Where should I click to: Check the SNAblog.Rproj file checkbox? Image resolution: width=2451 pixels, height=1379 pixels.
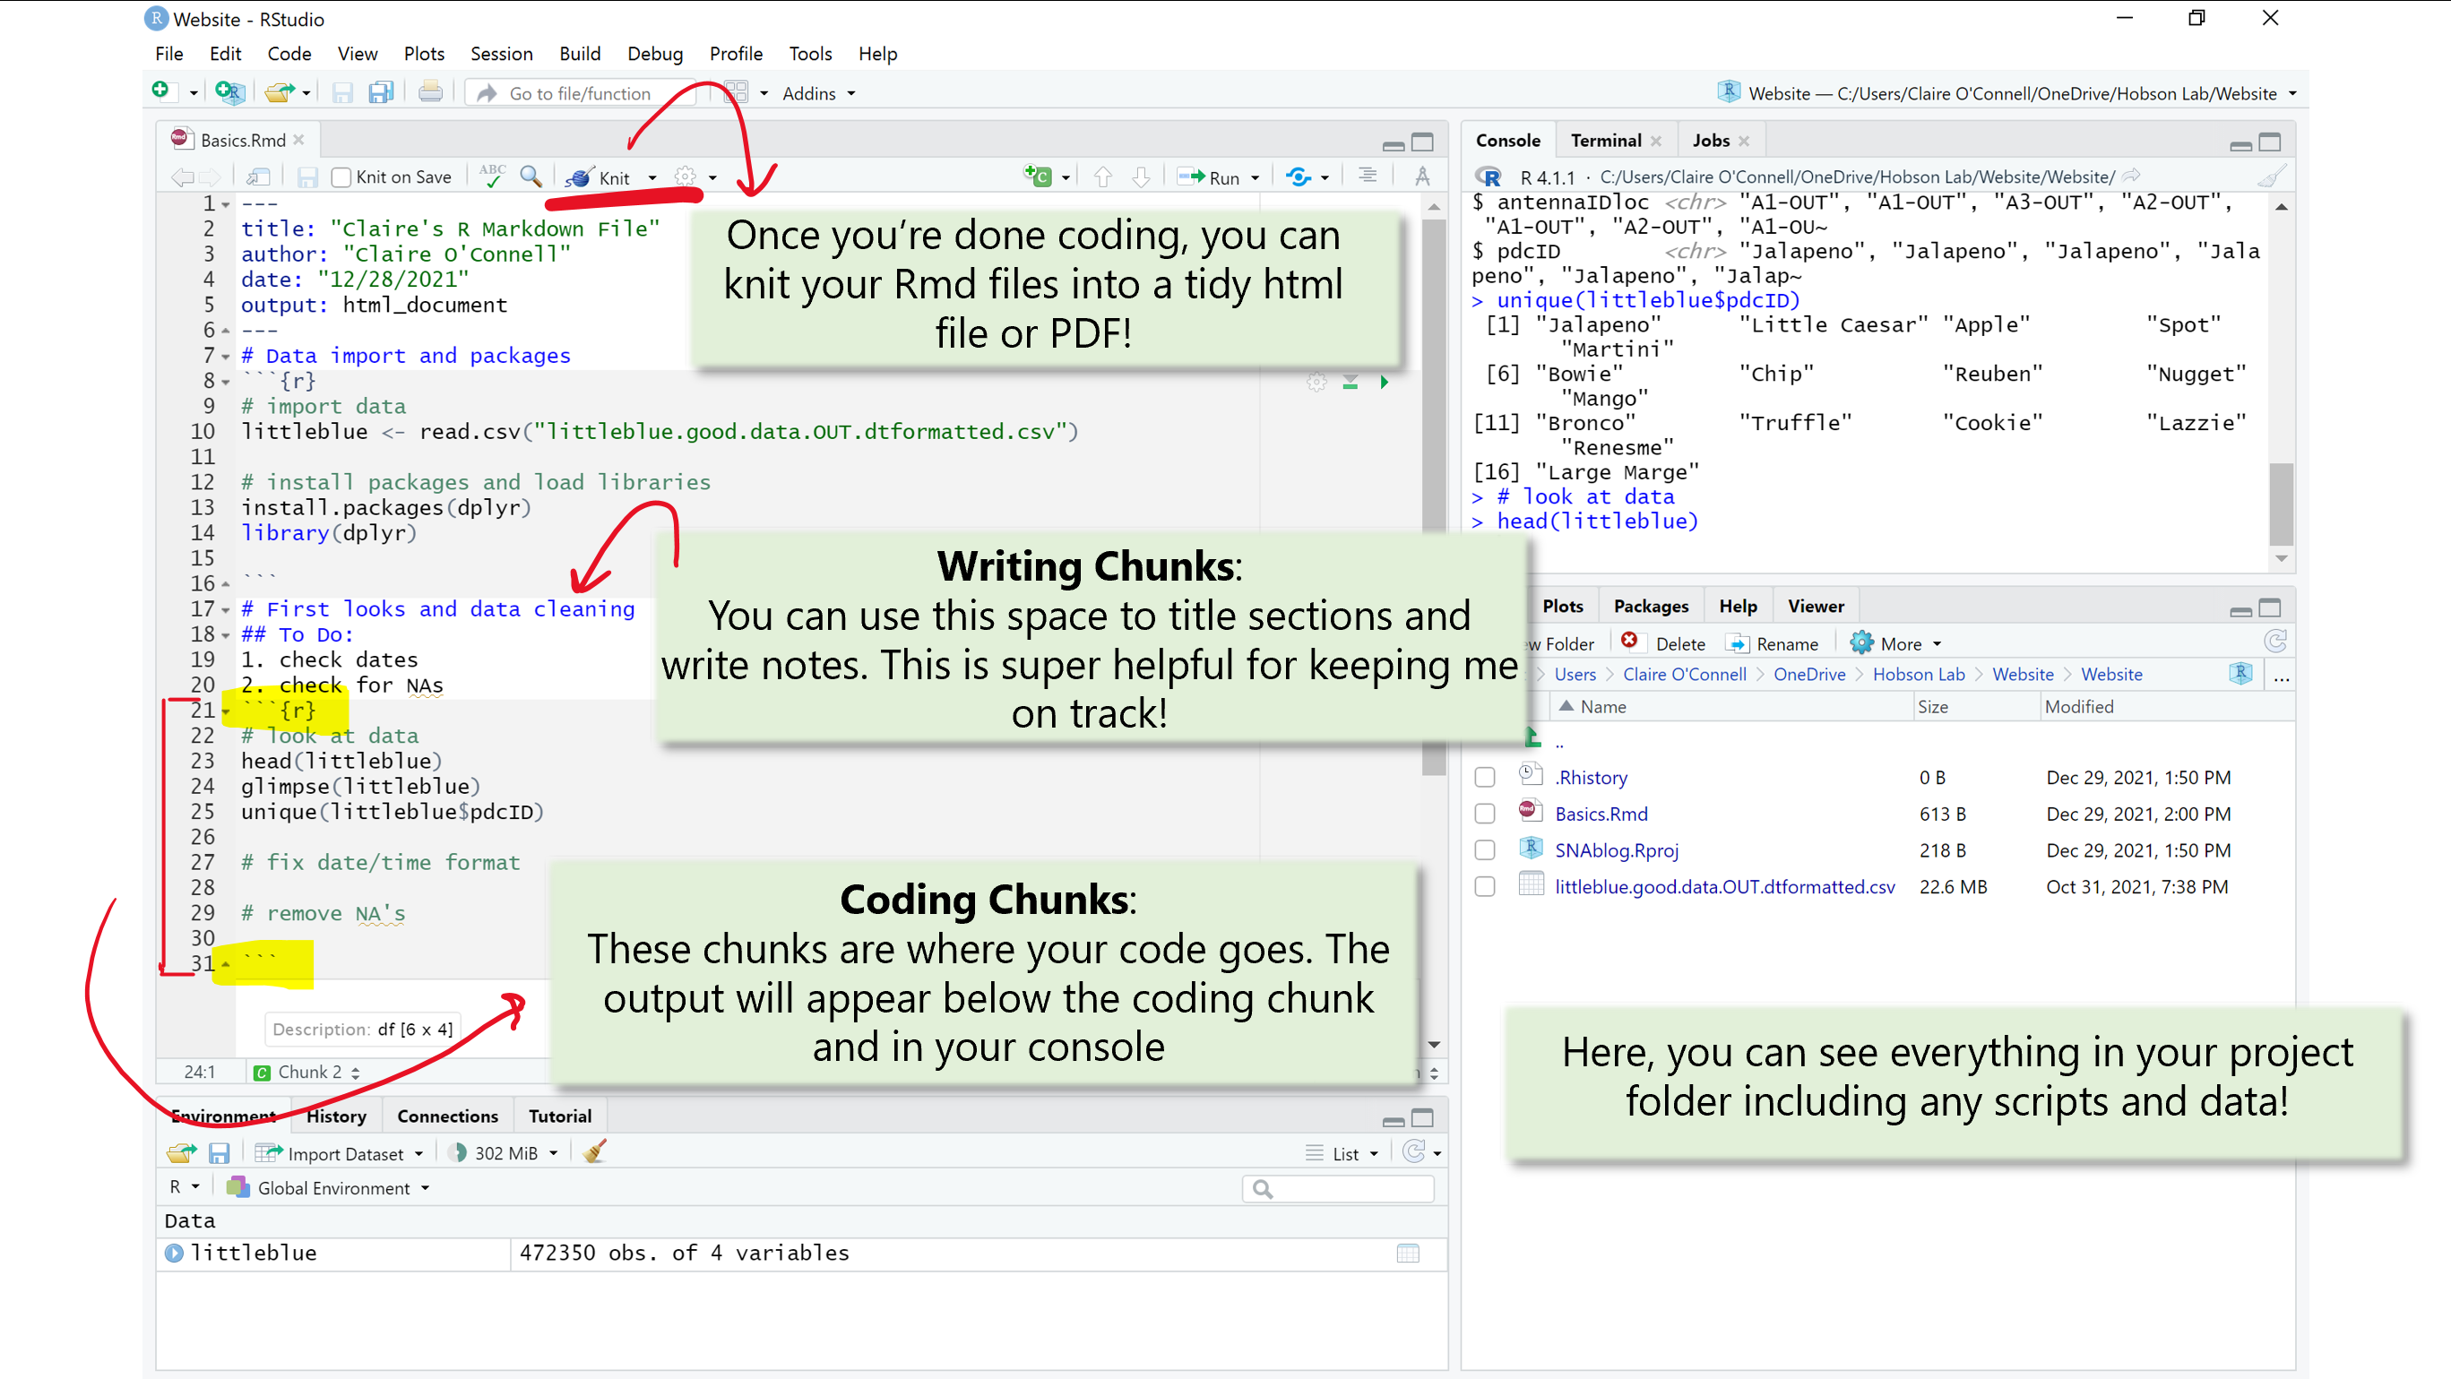tap(1484, 849)
